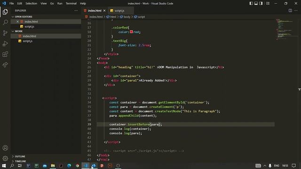Open Google Chrome from the taskbar
The width and height of the screenshot is (301, 169).
point(77,166)
